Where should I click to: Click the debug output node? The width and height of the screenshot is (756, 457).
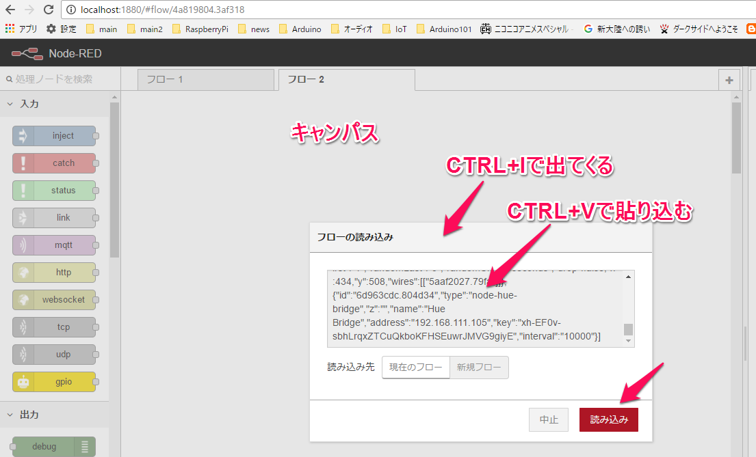point(53,447)
